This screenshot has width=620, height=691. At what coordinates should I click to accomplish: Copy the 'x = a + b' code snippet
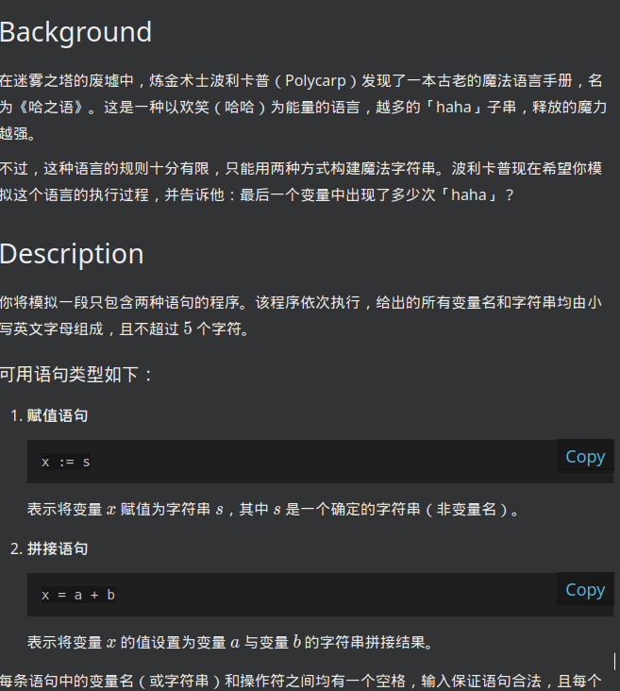(x=585, y=590)
